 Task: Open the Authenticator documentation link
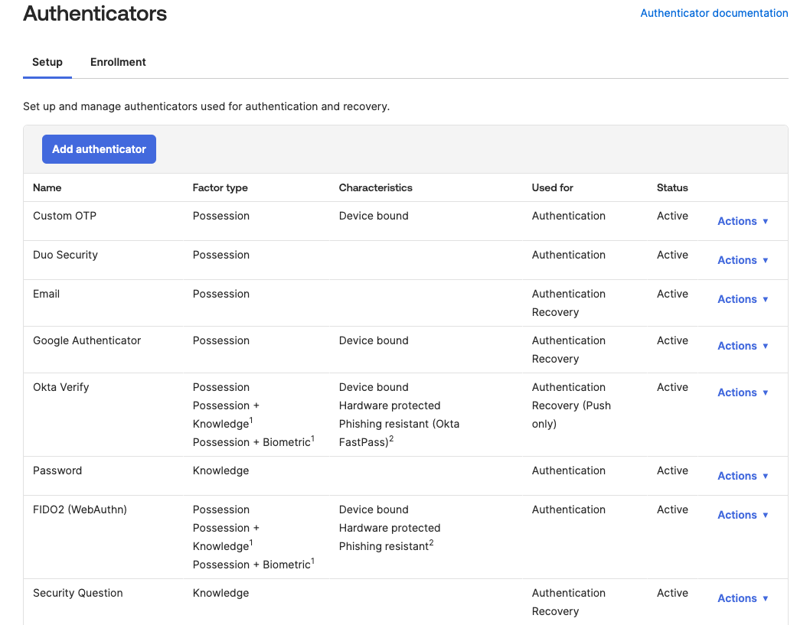[x=714, y=13]
